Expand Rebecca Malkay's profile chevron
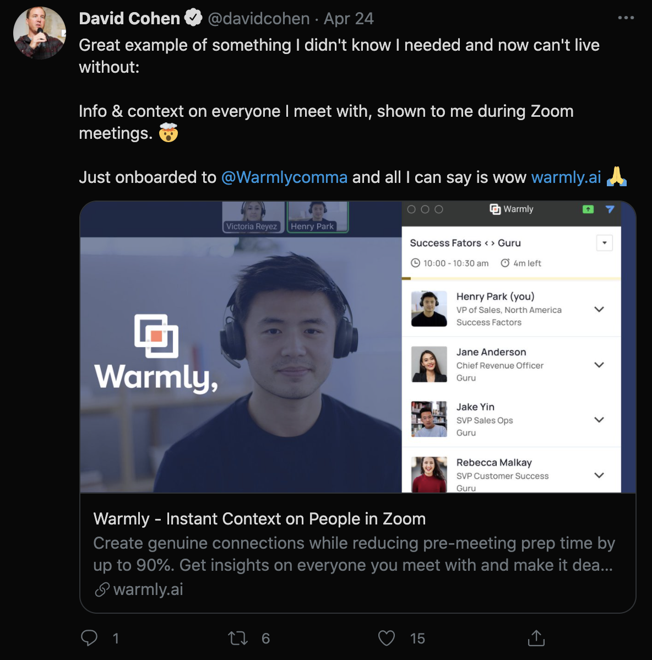Screen dimensions: 652x660 click(x=599, y=475)
